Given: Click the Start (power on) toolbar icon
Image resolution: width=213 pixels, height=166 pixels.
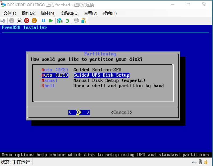Looking at the screenshot, I should [x=12, y=21].
